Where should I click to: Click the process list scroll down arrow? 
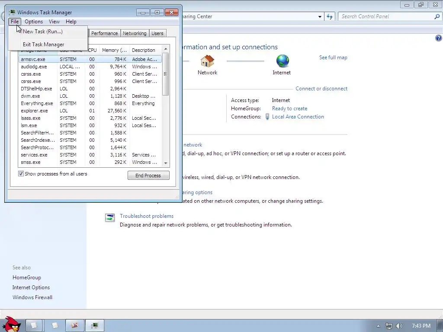click(166, 163)
